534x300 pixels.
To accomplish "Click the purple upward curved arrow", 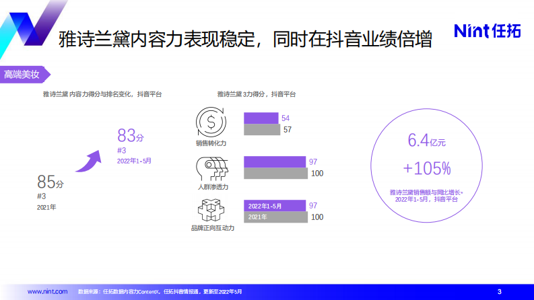I will pos(88,161).
